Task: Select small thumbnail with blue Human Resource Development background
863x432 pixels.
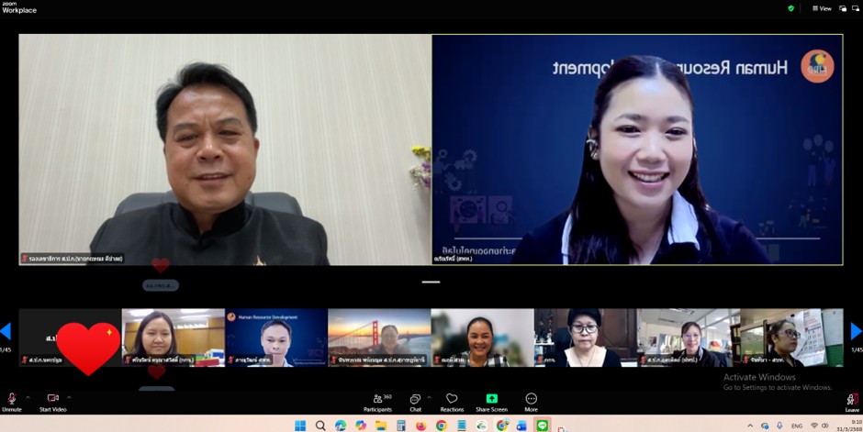Action: pos(276,338)
